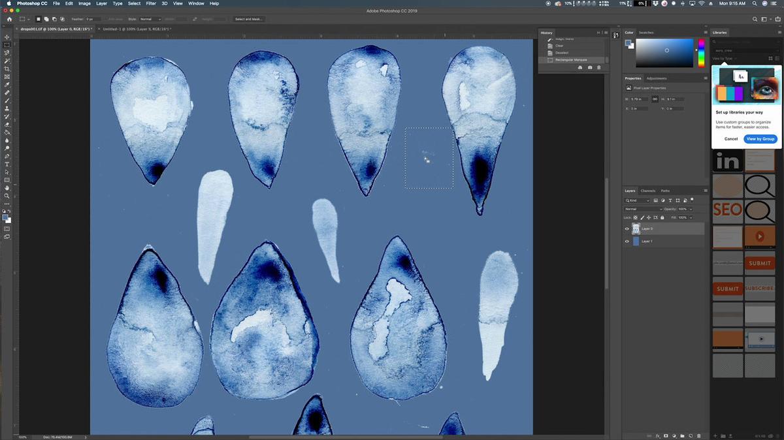Pick the Type tool

click(7, 163)
